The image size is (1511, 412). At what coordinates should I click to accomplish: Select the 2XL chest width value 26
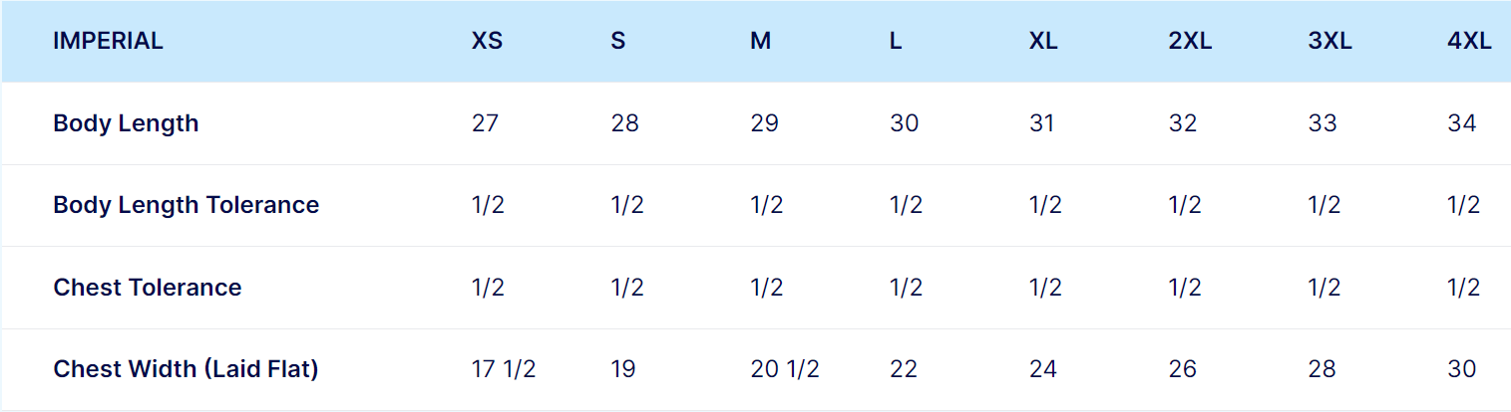click(1183, 369)
